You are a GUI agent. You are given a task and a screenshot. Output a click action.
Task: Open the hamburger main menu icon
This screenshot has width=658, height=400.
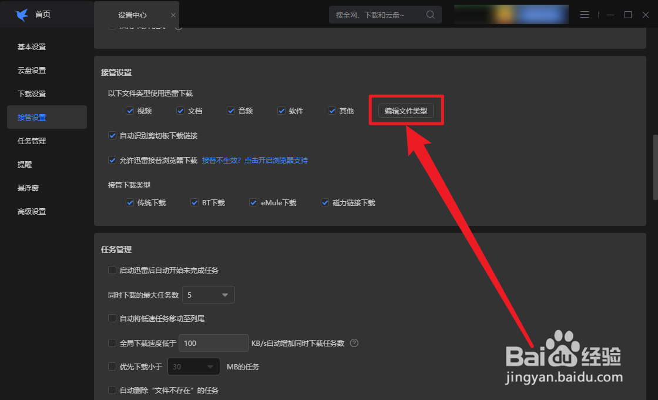point(585,14)
